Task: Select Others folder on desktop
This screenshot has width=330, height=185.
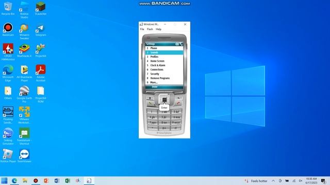Action: (x=8, y=92)
